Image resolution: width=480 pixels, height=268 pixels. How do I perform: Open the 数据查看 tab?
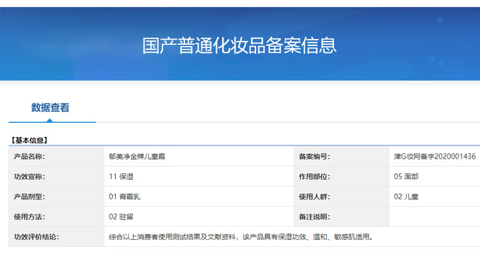[51, 107]
